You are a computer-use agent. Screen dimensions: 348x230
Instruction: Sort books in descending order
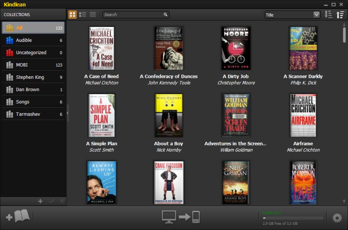328,15
